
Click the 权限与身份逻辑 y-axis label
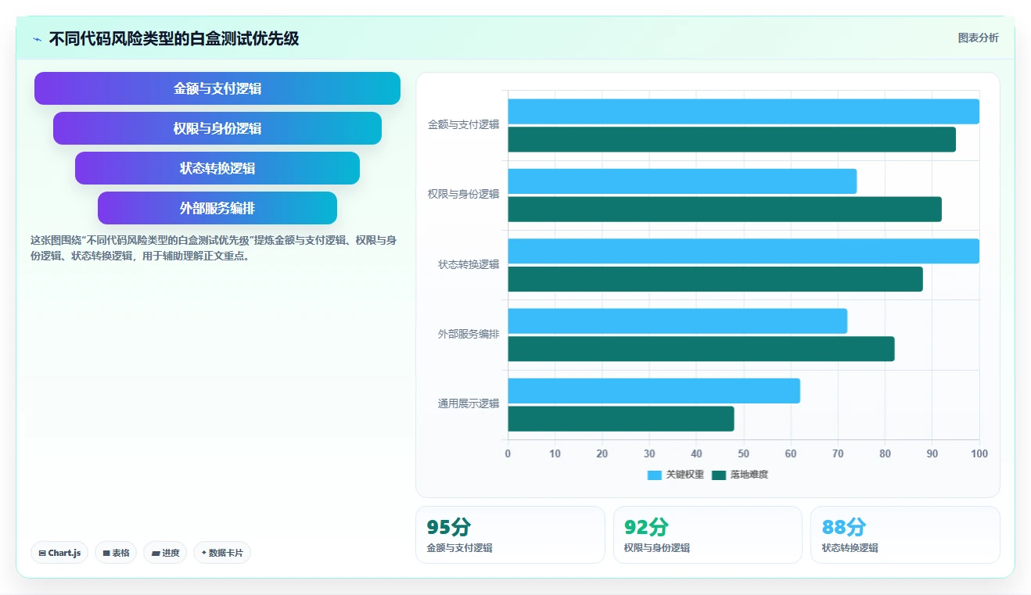click(x=463, y=195)
